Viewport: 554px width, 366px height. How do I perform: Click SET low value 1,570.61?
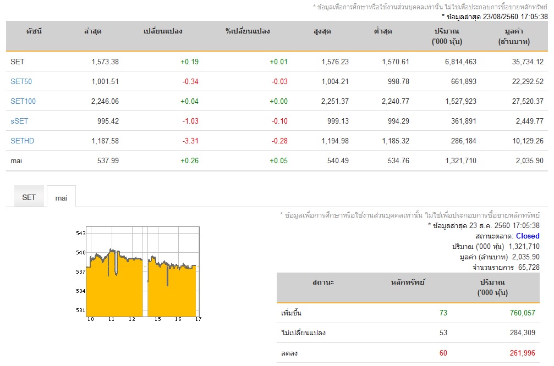pos(396,62)
